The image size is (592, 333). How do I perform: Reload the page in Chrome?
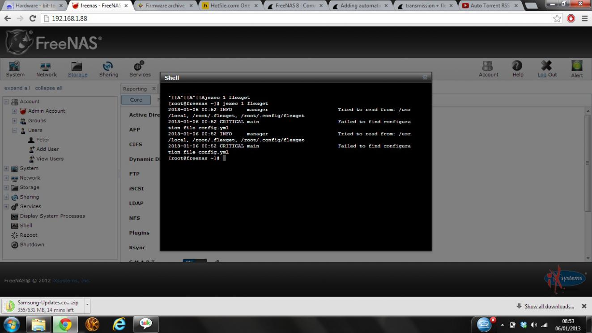click(33, 19)
